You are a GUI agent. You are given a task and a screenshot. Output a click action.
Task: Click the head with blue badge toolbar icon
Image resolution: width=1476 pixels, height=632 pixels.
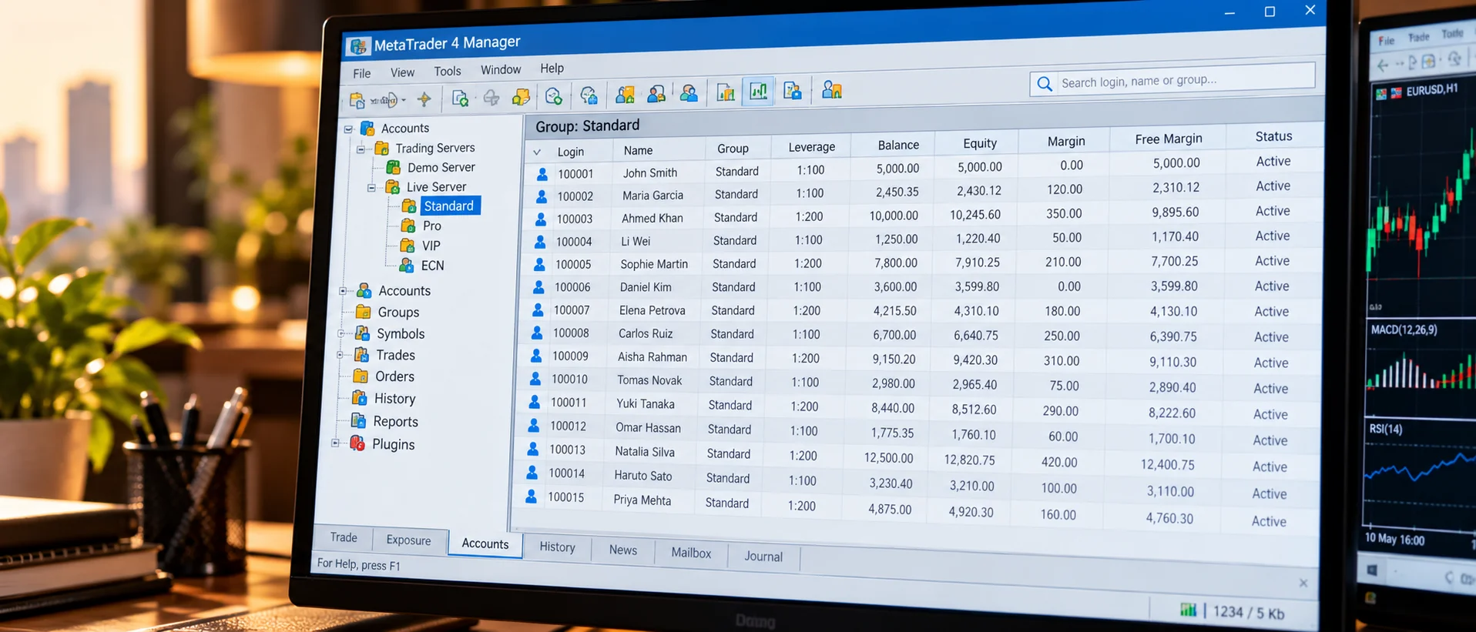[589, 95]
